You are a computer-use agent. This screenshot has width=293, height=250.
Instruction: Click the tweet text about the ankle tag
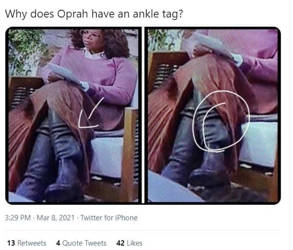94,14
